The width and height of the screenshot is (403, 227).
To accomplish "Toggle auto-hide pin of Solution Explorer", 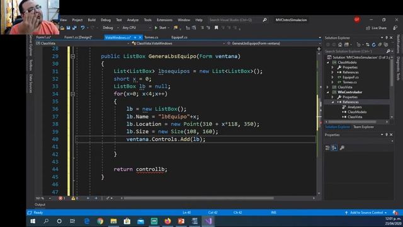I will 387,38.
